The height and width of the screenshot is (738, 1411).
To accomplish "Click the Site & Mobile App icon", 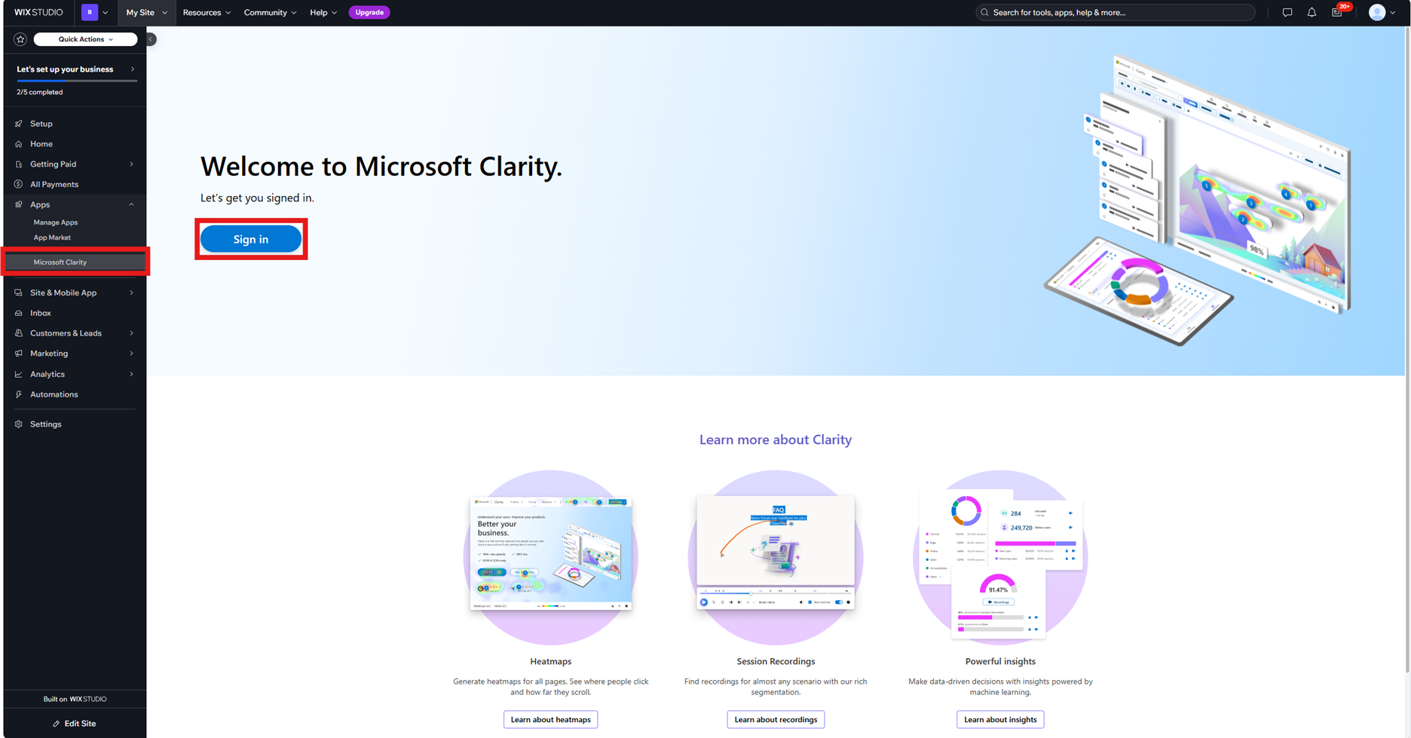I will [x=19, y=292].
